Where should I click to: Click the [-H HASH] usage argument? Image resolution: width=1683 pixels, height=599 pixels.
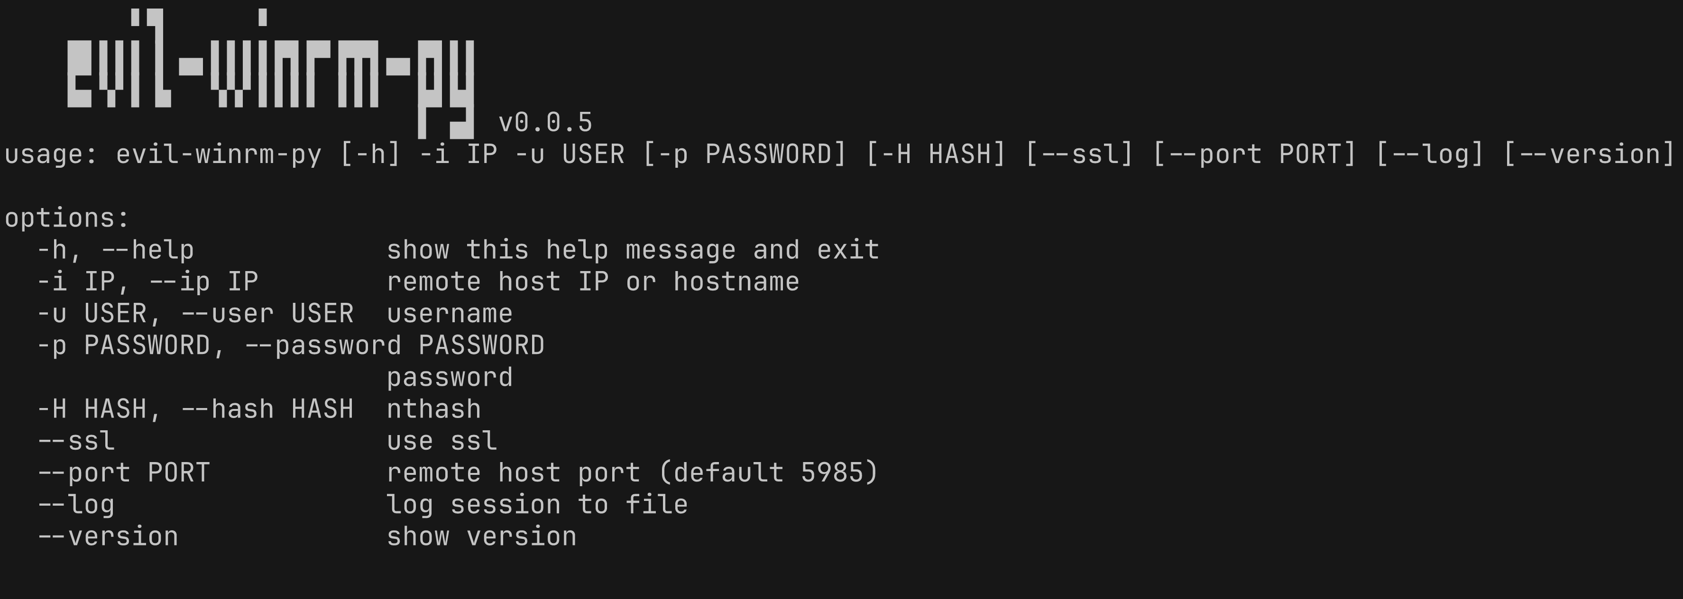[936, 155]
